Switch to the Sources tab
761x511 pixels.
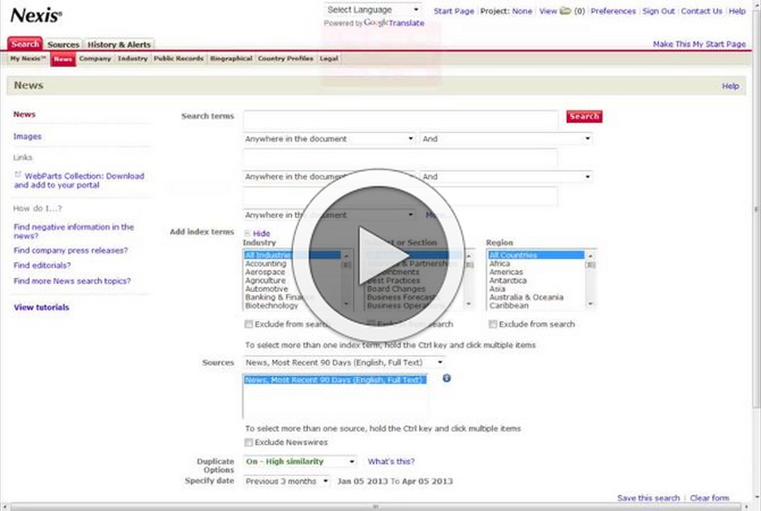pyautogui.click(x=63, y=44)
